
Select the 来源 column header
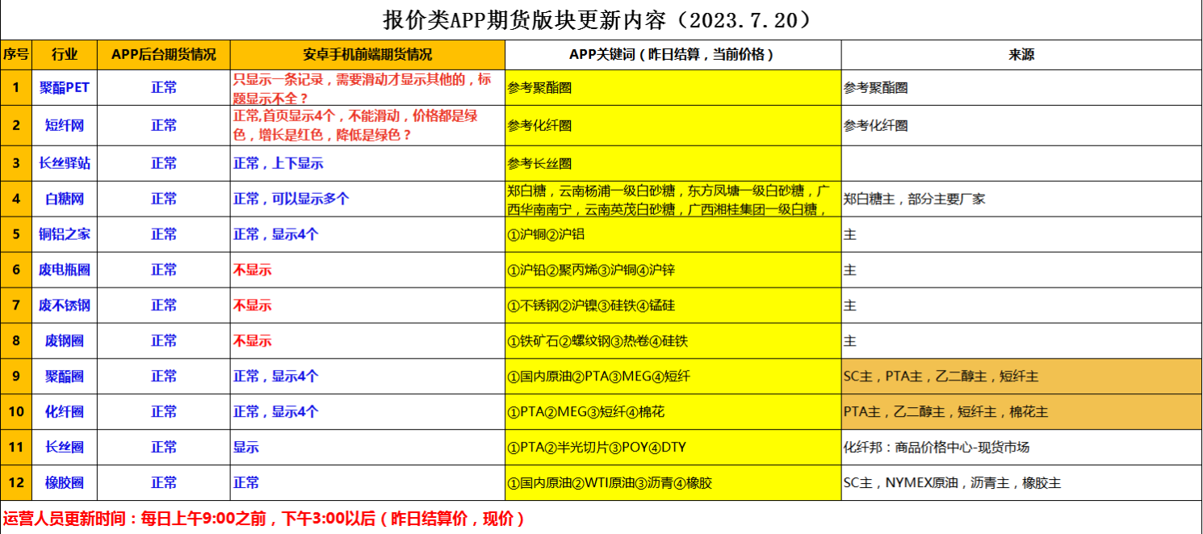pos(1021,55)
